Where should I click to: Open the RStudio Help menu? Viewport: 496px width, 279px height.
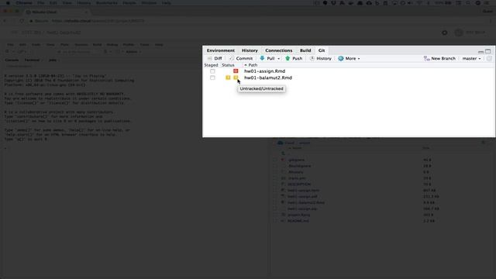[159, 45]
